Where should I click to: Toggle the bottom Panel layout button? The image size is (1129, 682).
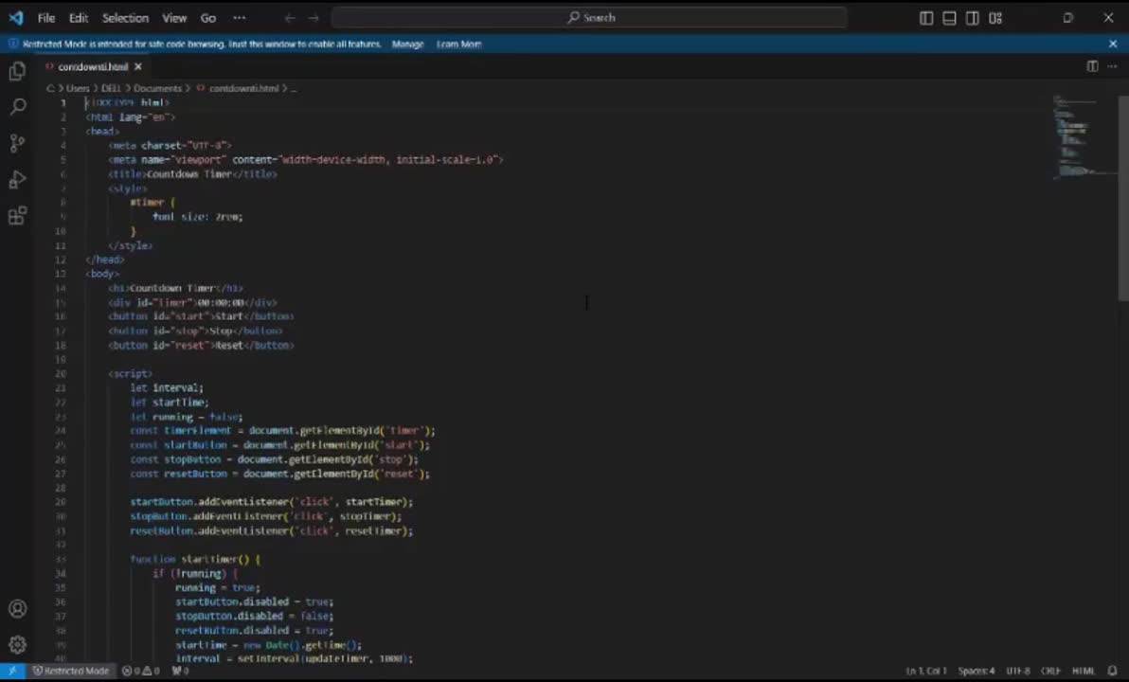coord(949,18)
